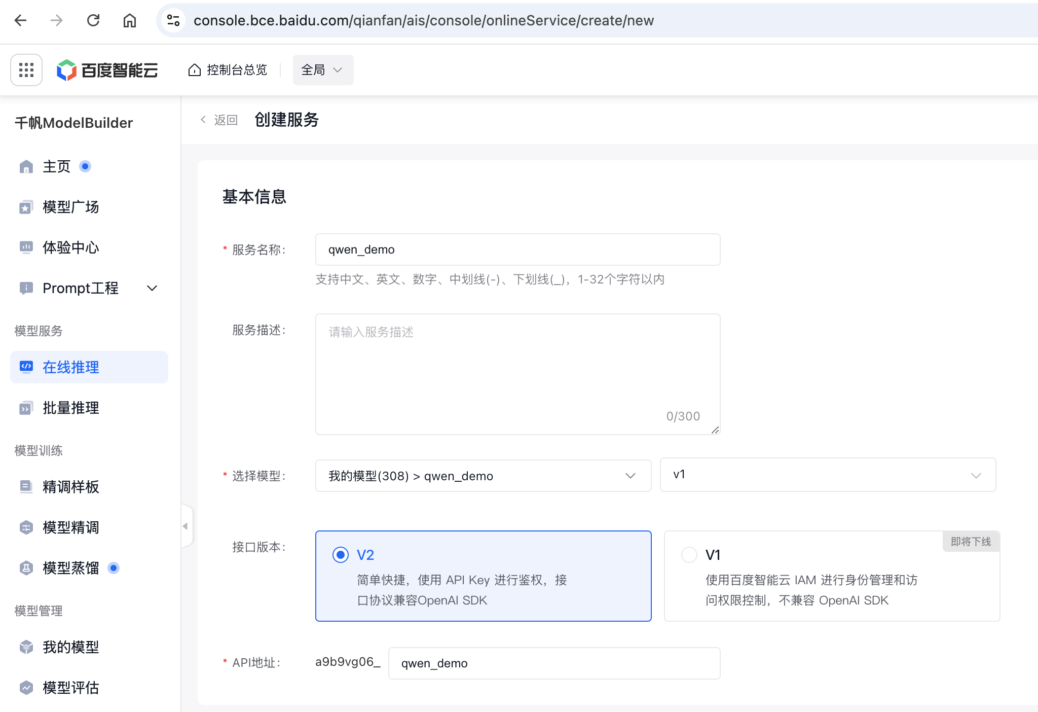The image size is (1038, 712).
Task: Click the 服务描述 text area
Action: click(x=517, y=374)
